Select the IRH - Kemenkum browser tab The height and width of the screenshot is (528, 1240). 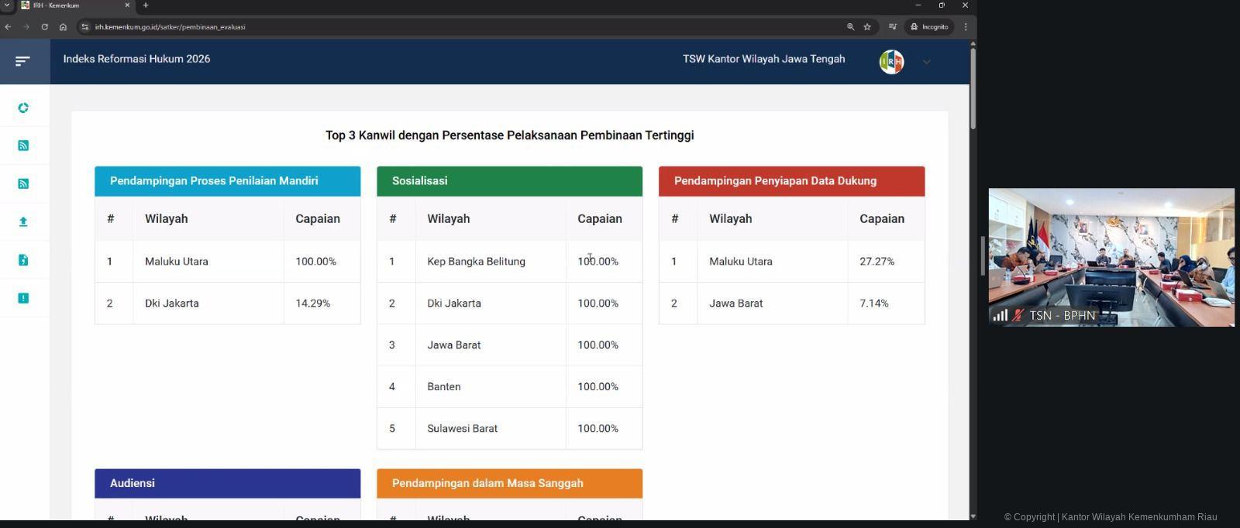(x=74, y=5)
